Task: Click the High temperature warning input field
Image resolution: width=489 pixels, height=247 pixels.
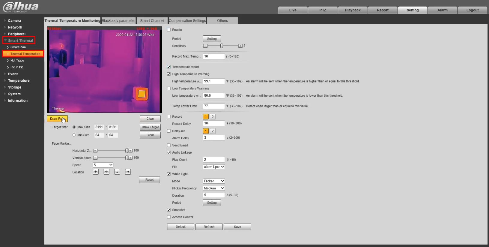Action: pos(213,81)
